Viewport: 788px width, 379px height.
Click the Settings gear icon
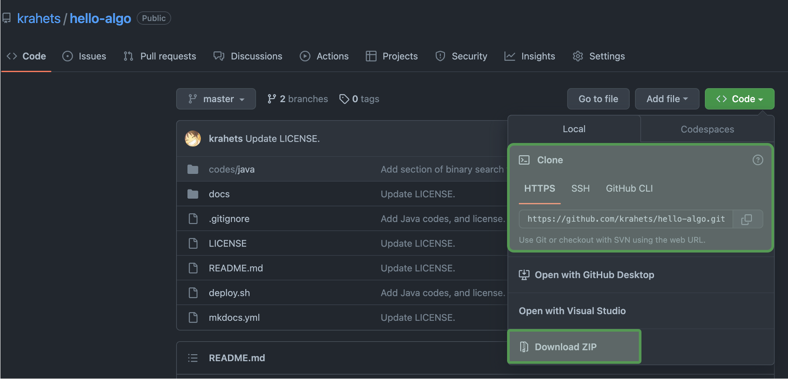tap(578, 57)
